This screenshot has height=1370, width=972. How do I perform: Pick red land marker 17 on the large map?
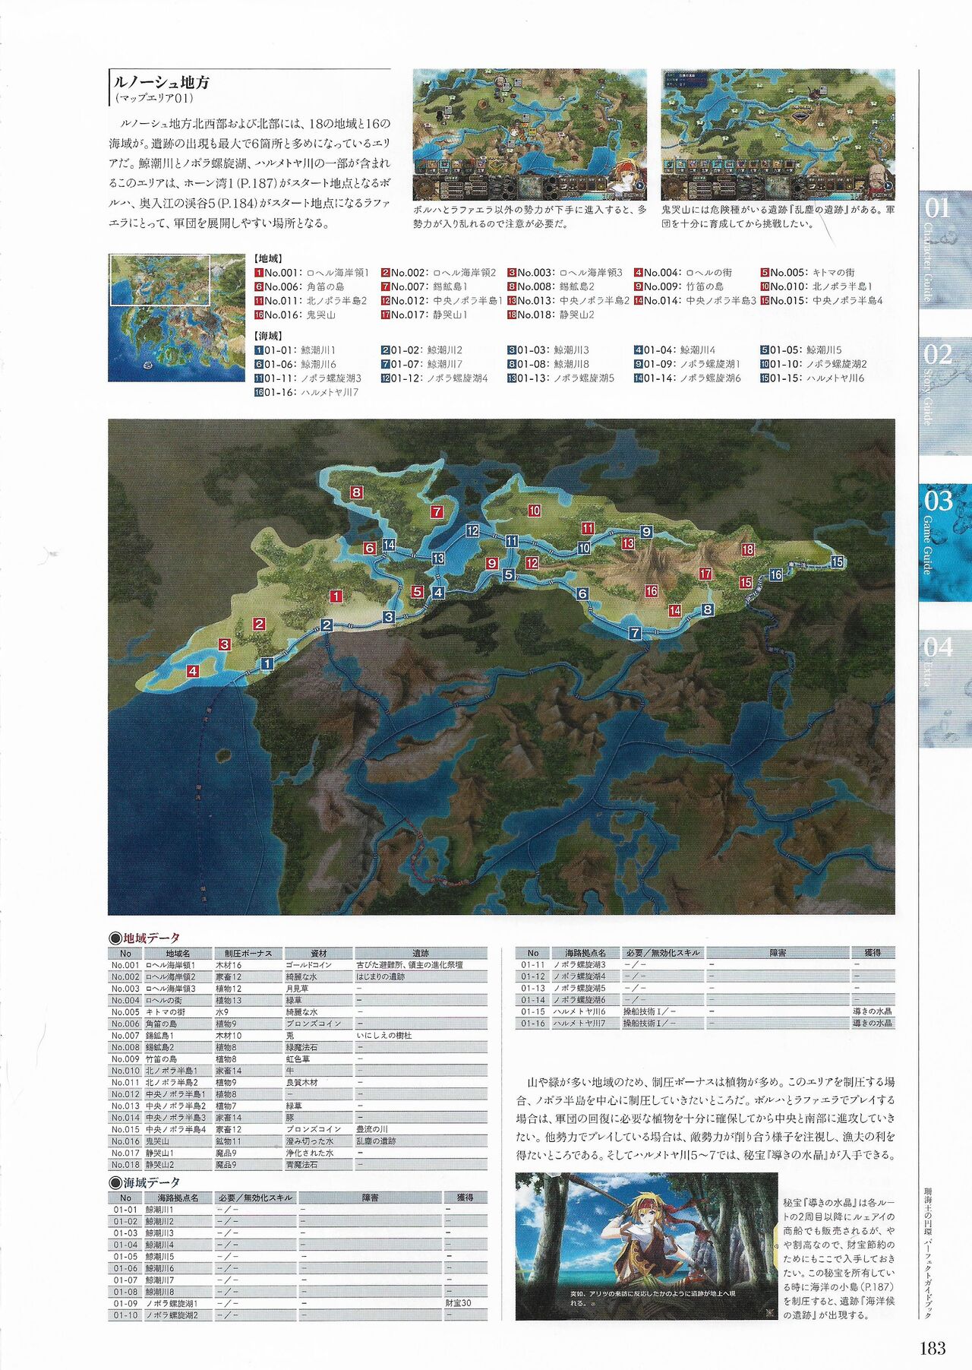click(x=705, y=574)
